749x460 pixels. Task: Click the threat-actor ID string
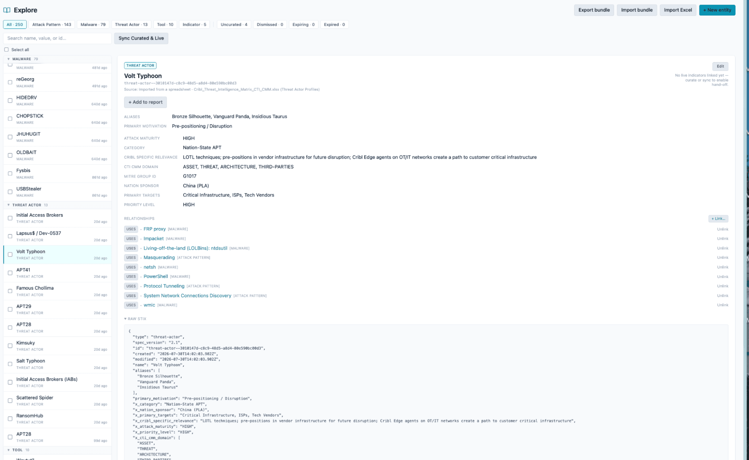(x=180, y=83)
